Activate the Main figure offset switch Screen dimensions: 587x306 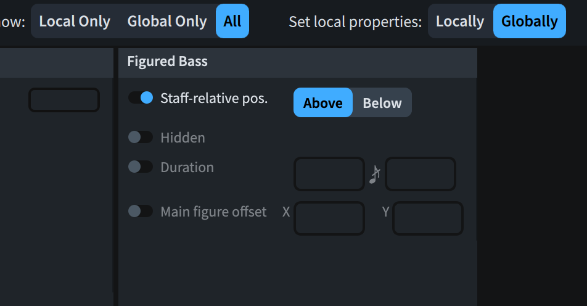tap(141, 211)
